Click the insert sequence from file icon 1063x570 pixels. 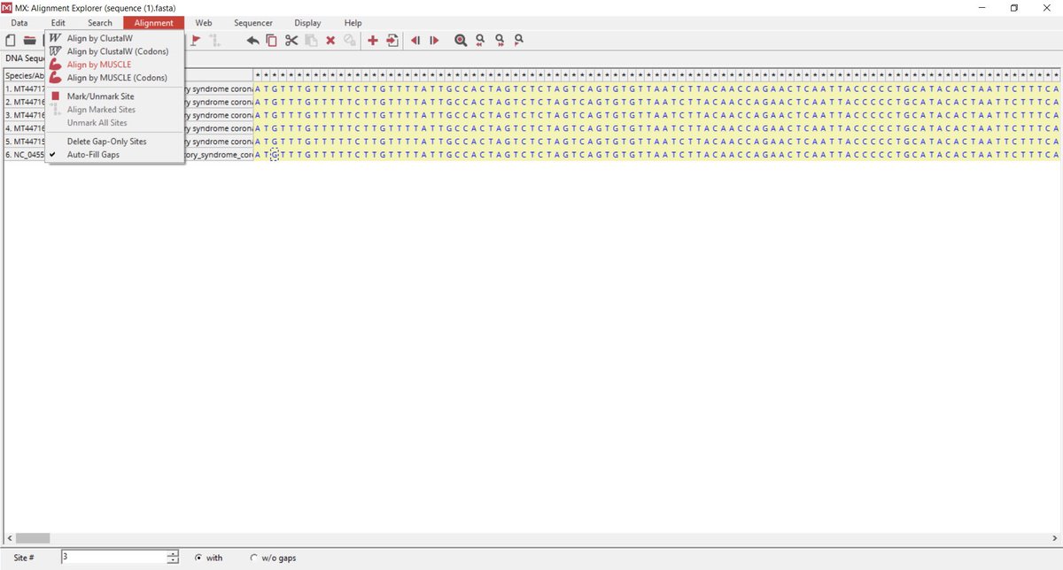coord(392,40)
